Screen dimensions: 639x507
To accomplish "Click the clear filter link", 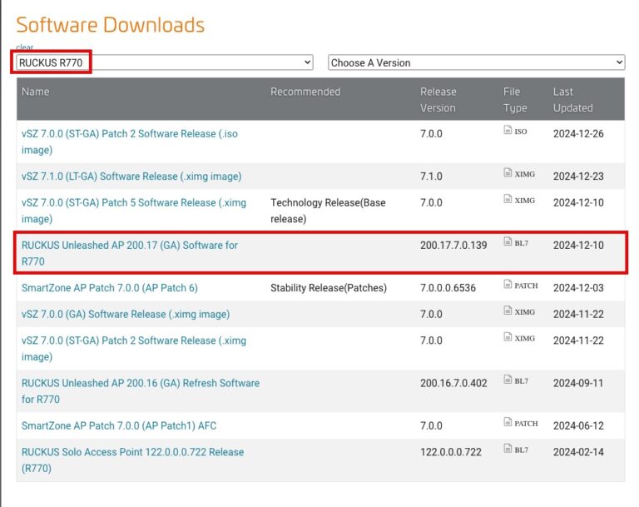I will [24, 47].
